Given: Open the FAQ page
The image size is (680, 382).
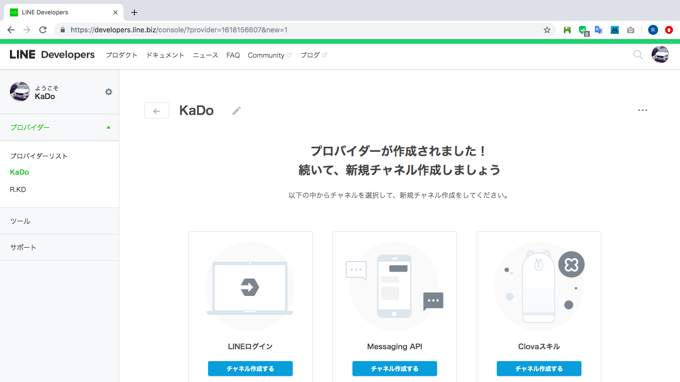Looking at the screenshot, I should (x=233, y=55).
